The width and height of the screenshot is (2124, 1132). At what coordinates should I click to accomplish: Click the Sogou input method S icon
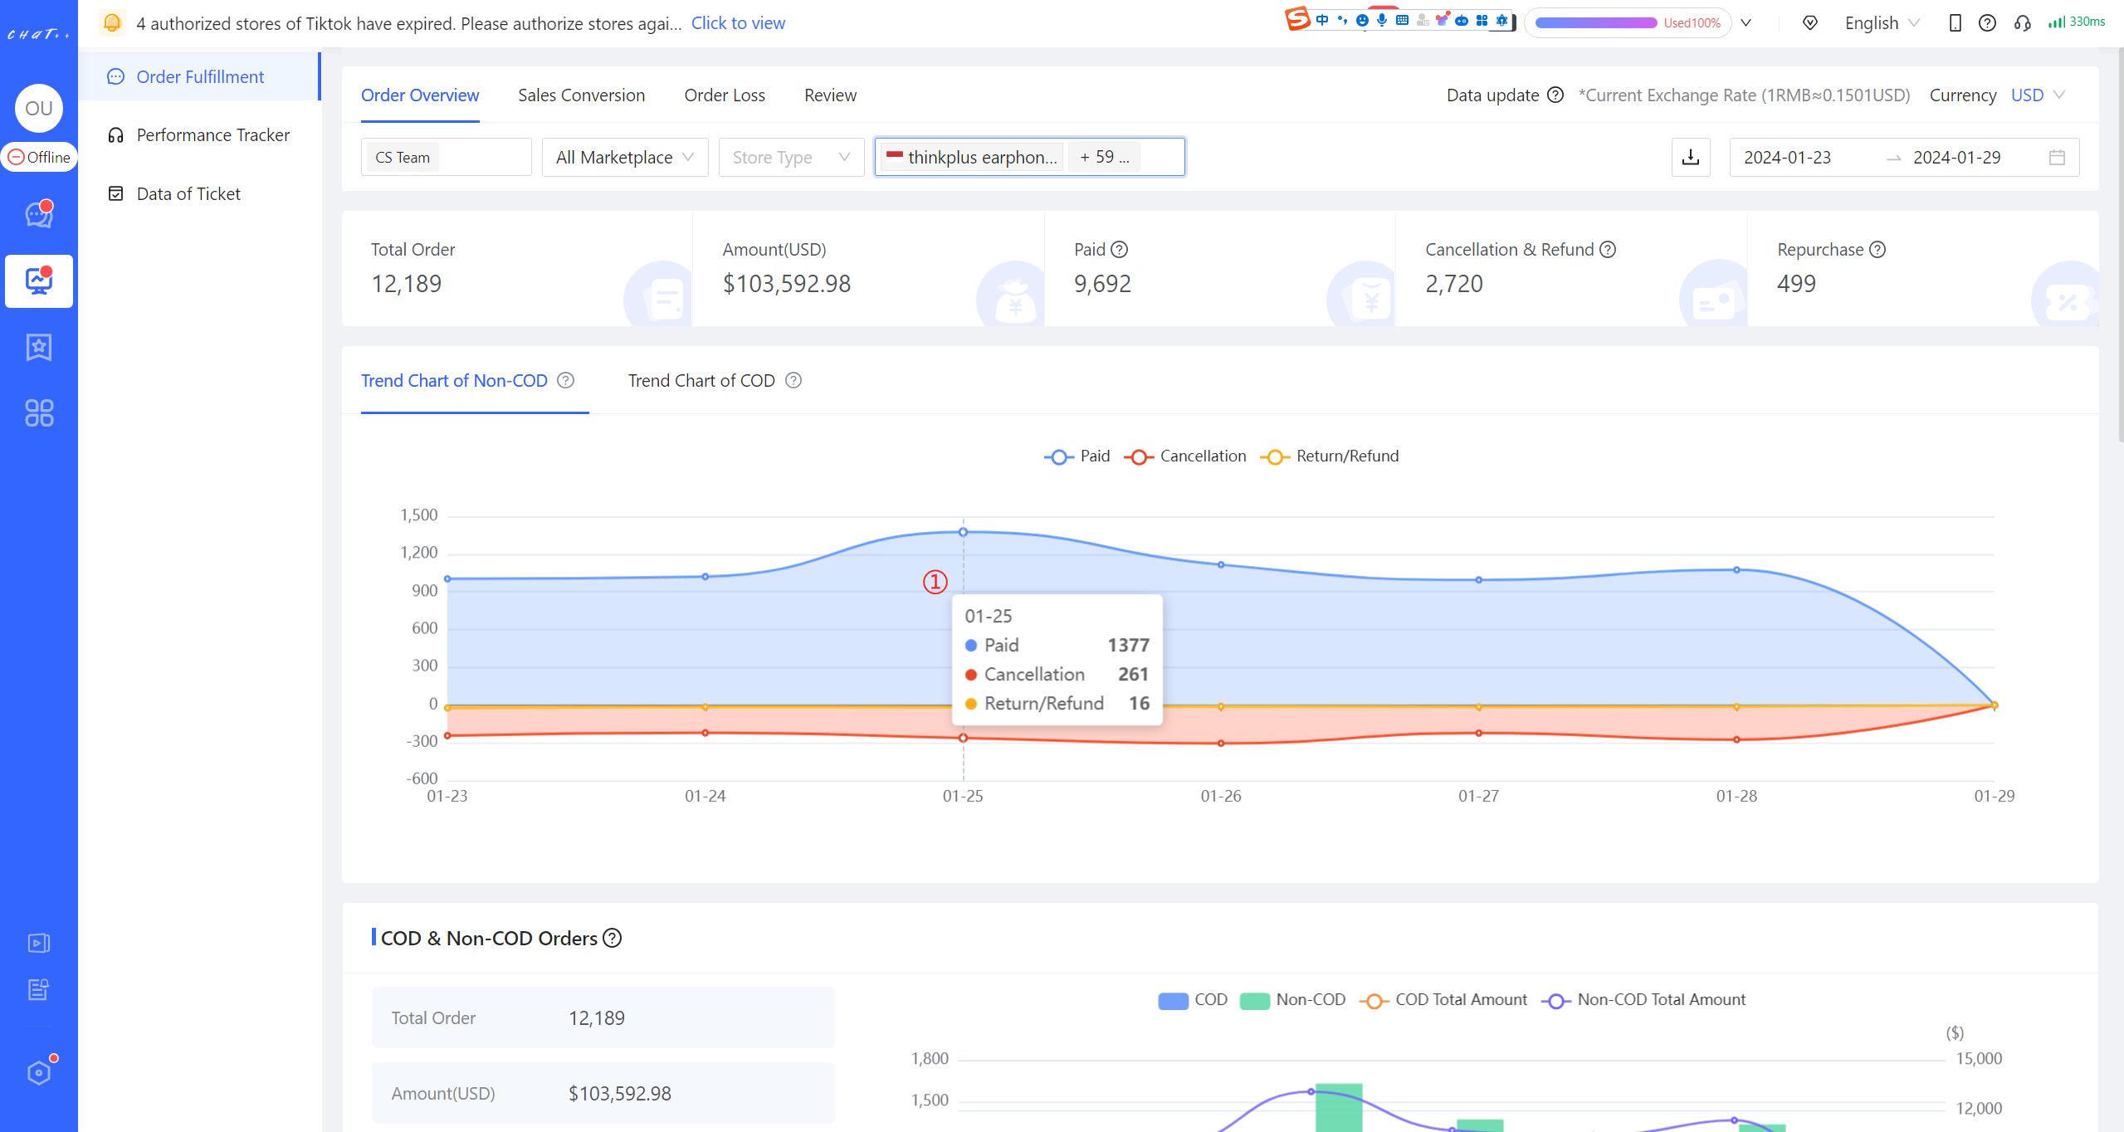tap(1297, 18)
